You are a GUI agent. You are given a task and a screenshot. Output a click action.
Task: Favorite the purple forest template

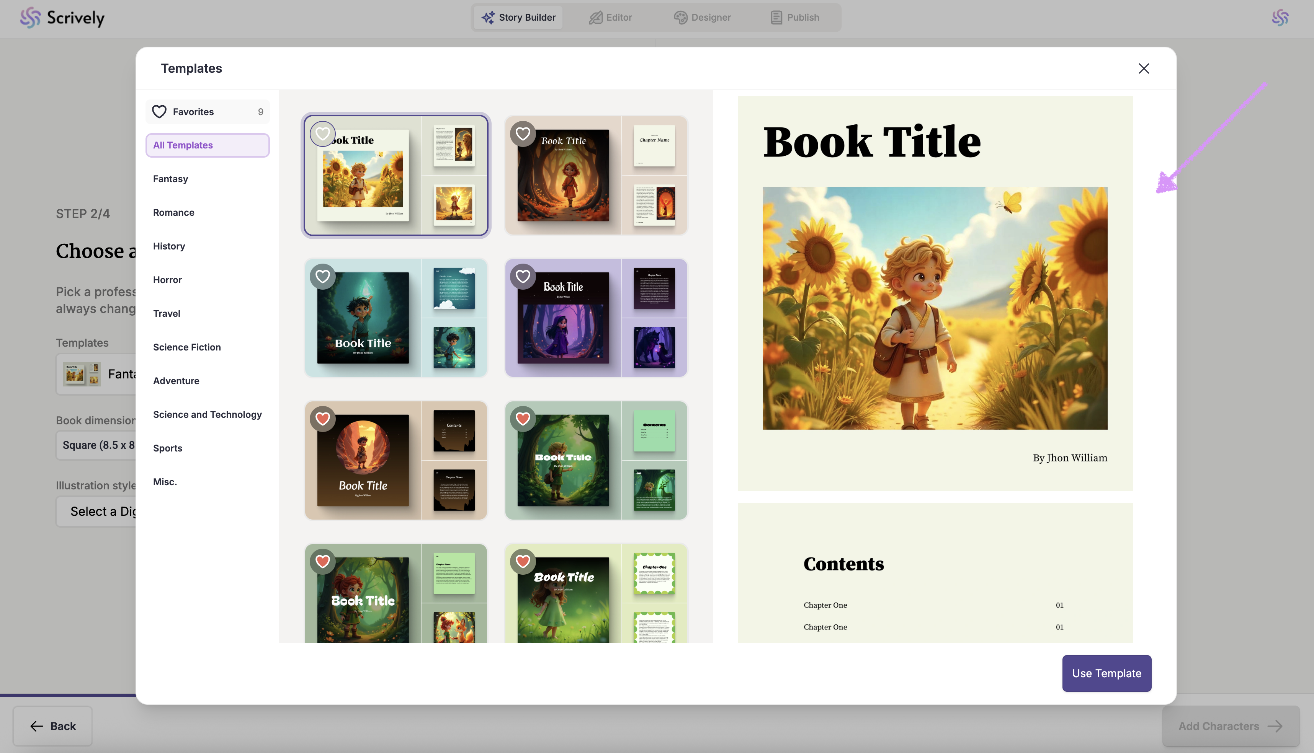pos(523,277)
